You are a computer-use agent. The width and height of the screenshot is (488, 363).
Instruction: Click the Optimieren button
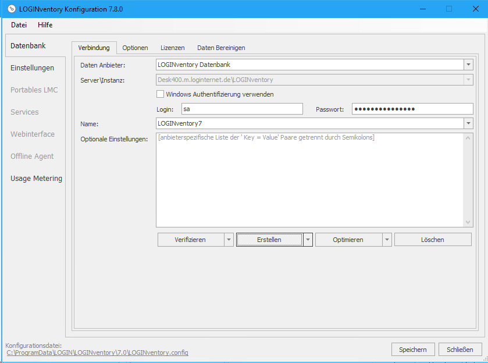348,240
